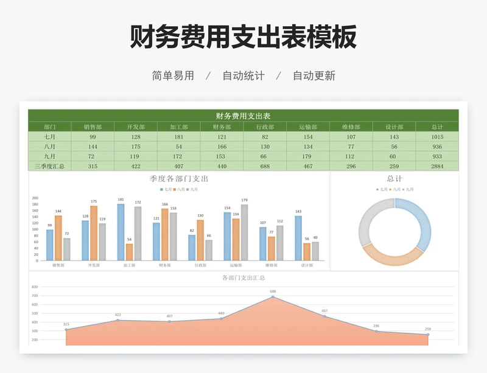Click the 自动统计 subtitle text
The image size is (487, 373).
[243, 75]
